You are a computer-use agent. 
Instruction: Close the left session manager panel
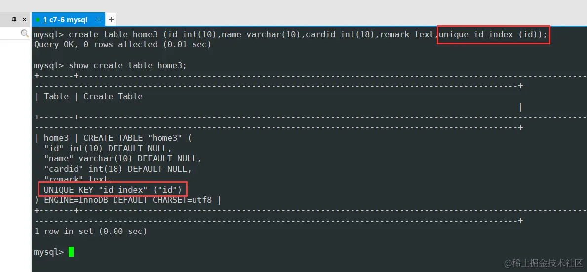point(24,19)
